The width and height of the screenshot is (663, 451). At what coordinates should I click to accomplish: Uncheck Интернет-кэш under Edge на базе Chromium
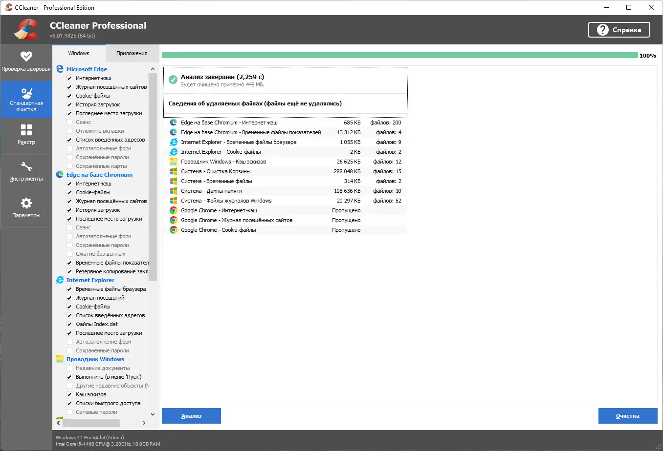pyautogui.click(x=69, y=184)
